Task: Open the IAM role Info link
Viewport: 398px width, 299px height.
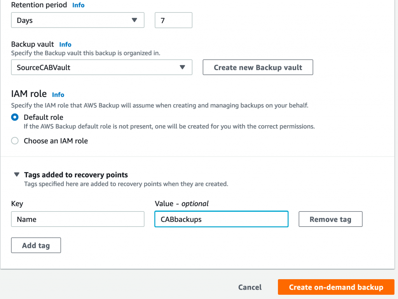Action: point(58,94)
